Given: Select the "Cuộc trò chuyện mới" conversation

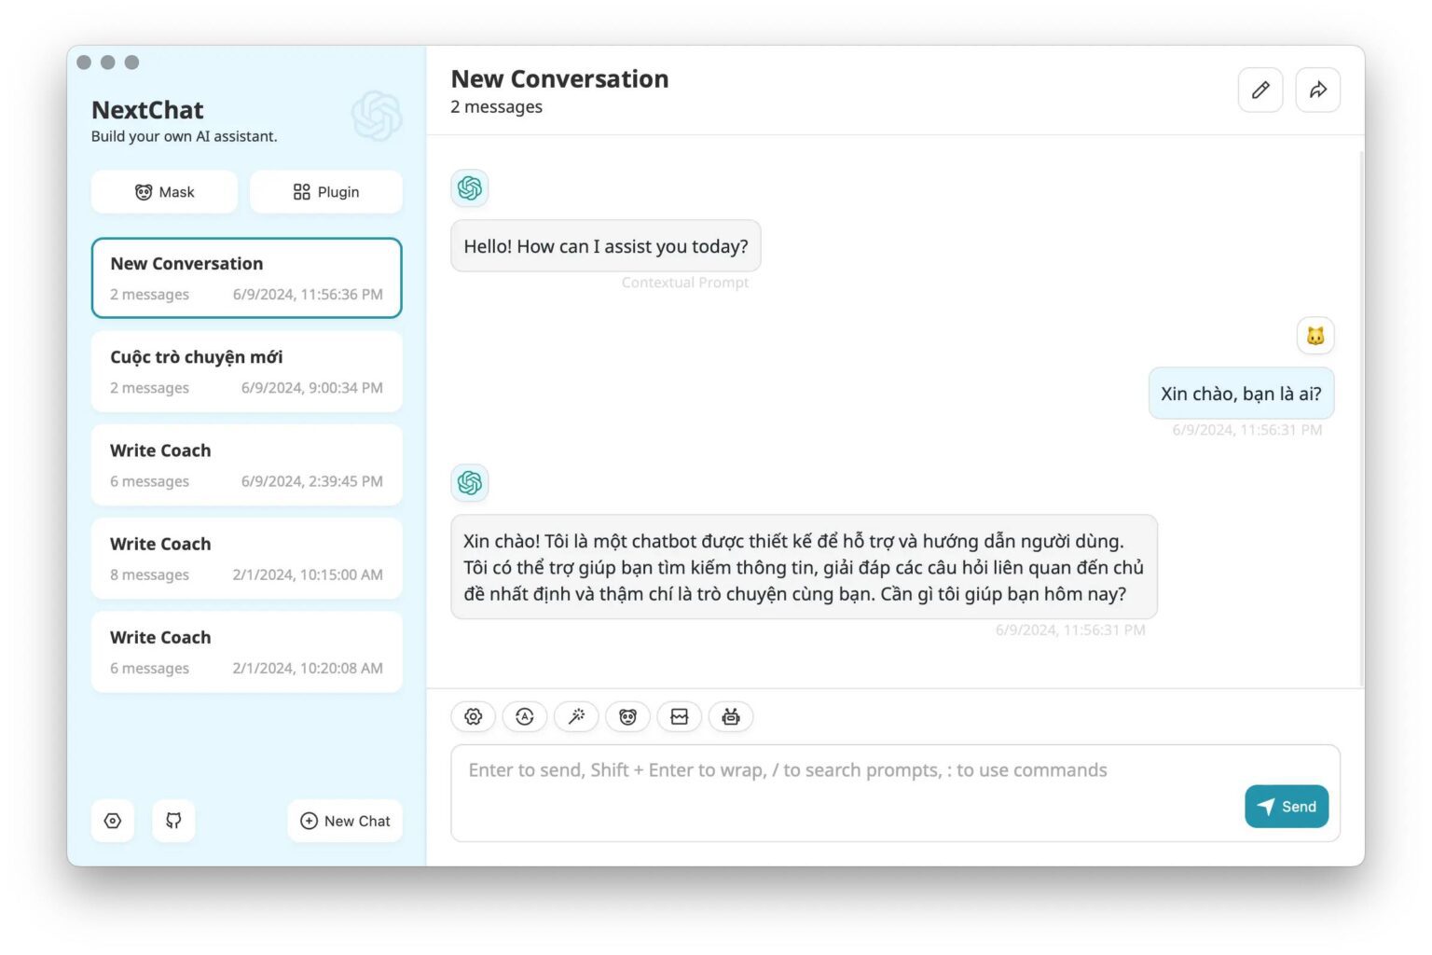Looking at the screenshot, I should 246,371.
